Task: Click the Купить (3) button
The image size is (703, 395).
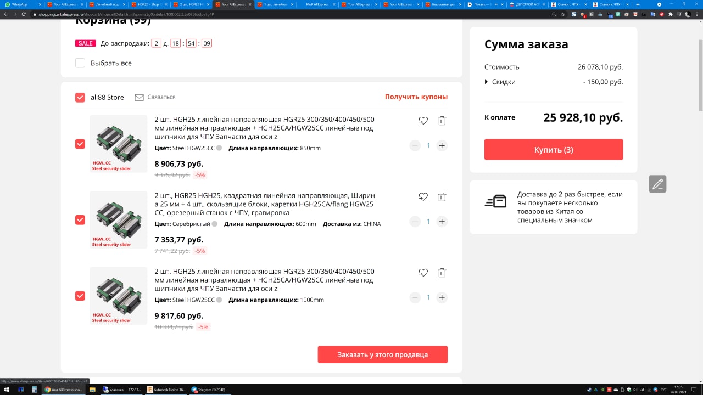Action: 554,150
